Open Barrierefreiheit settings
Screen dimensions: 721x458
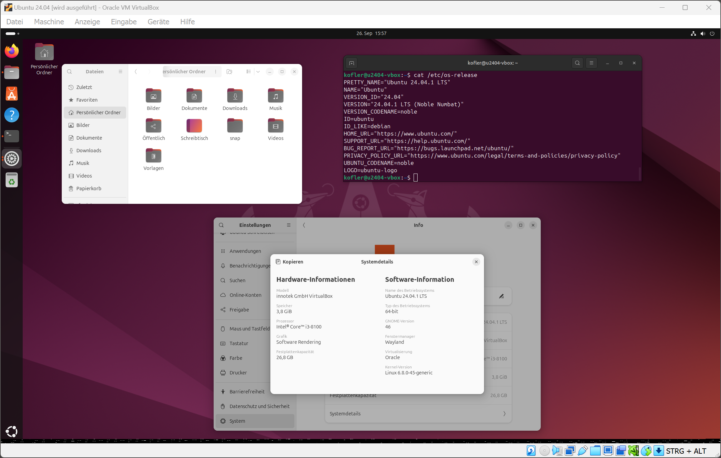(243, 392)
